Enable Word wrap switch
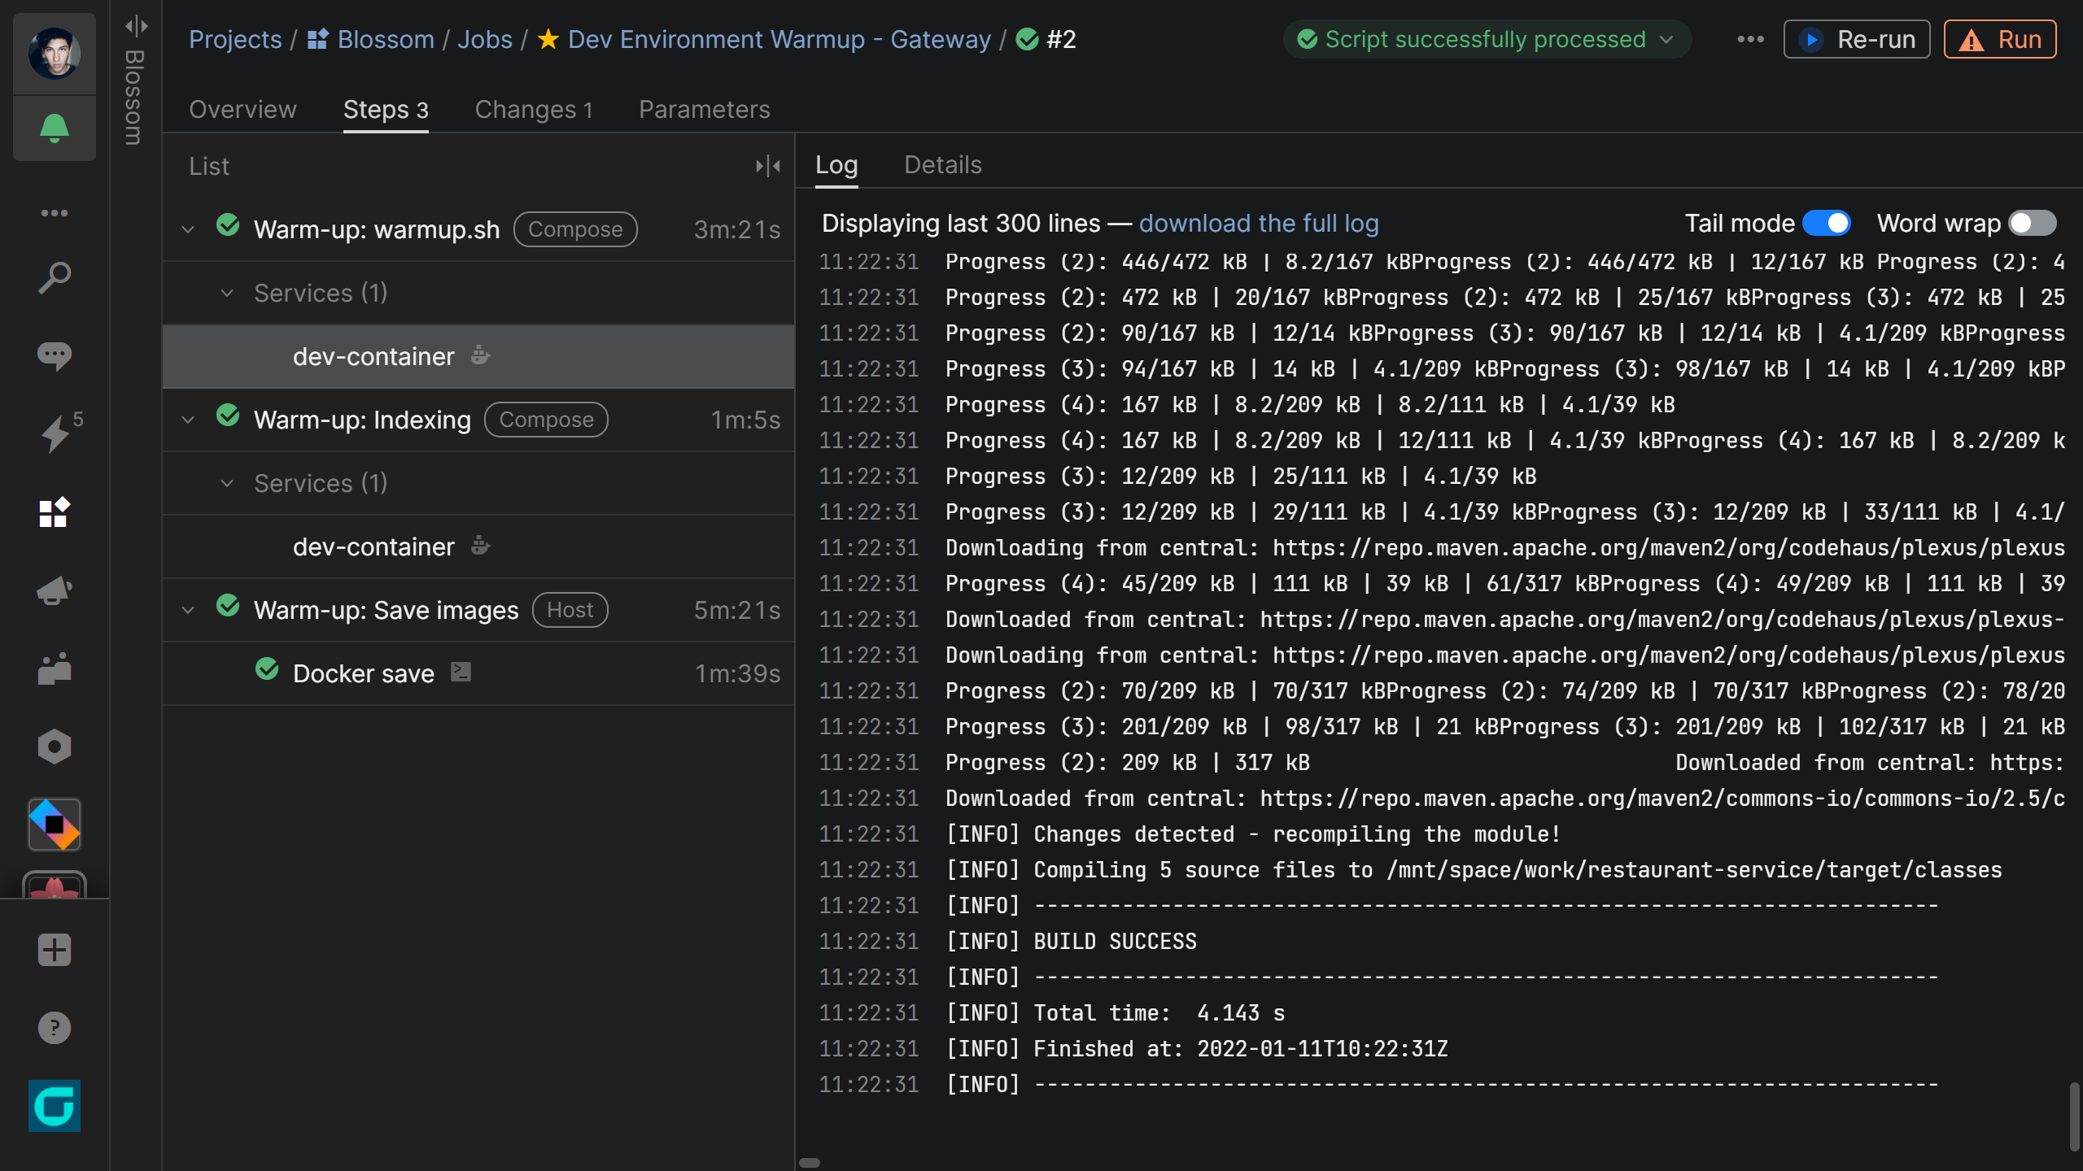 coord(2032,223)
